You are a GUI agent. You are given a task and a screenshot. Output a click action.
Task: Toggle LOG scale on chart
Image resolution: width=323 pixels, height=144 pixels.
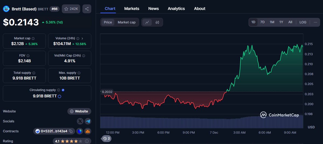point(303,22)
